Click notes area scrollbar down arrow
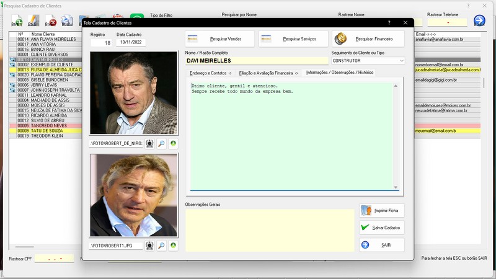Screen dimensions: 496x279 (x=396, y=187)
